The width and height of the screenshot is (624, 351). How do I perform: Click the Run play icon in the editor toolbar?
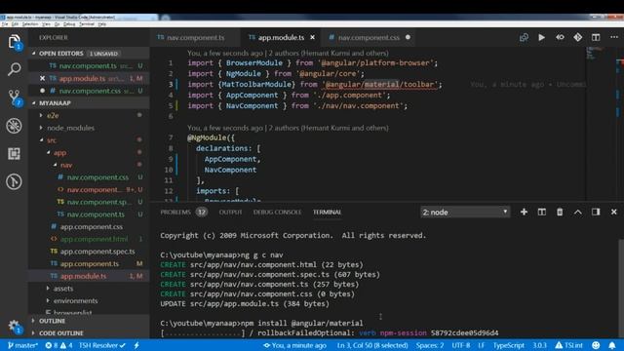pos(542,37)
